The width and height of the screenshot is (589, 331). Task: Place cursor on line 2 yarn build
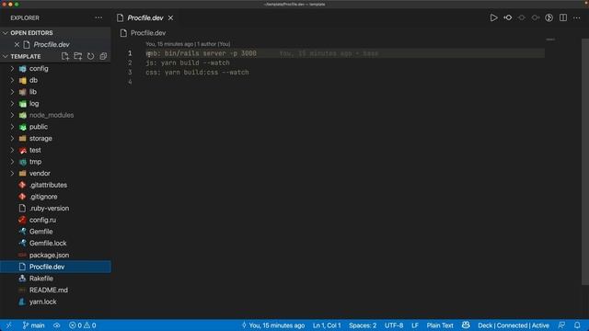point(188,63)
